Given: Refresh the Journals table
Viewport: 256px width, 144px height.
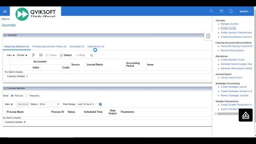Looking at the screenshot, I should coord(92,55).
